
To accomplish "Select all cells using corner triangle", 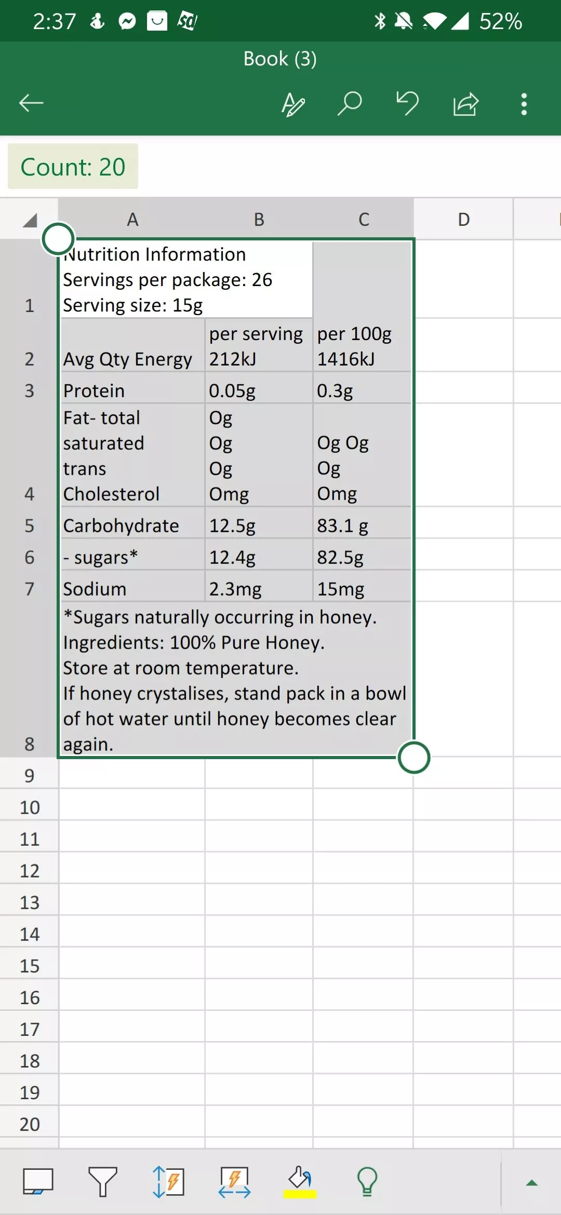I will click(29, 219).
